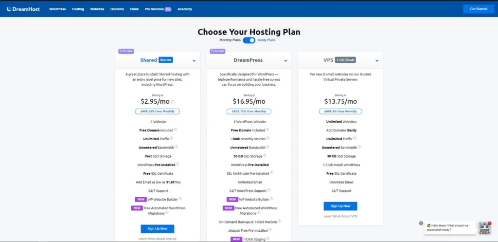
Task: Open the chatbot robot avatar
Action: point(485,228)
